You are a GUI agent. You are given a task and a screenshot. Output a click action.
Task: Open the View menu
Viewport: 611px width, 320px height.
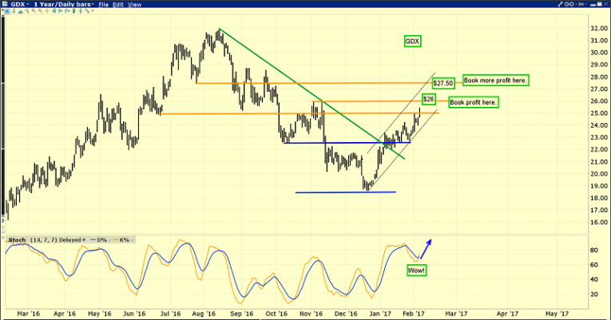(x=134, y=5)
